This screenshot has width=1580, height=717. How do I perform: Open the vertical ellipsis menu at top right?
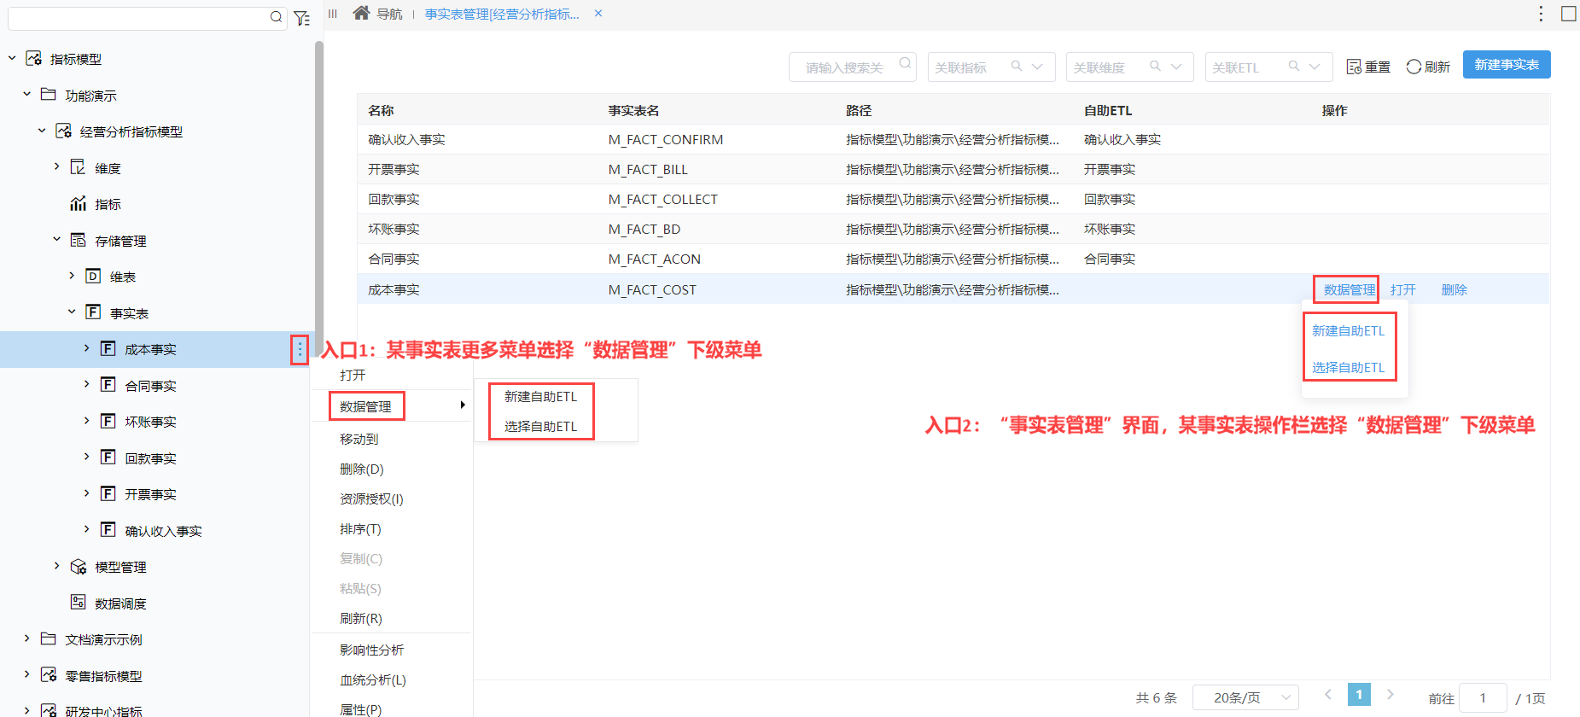tap(1541, 14)
